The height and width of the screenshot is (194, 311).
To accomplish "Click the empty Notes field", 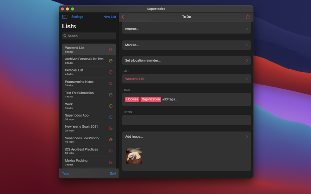I will click(x=186, y=120).
